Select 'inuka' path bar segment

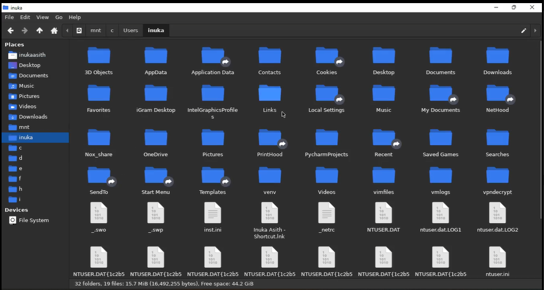click(x=156, y=31)
